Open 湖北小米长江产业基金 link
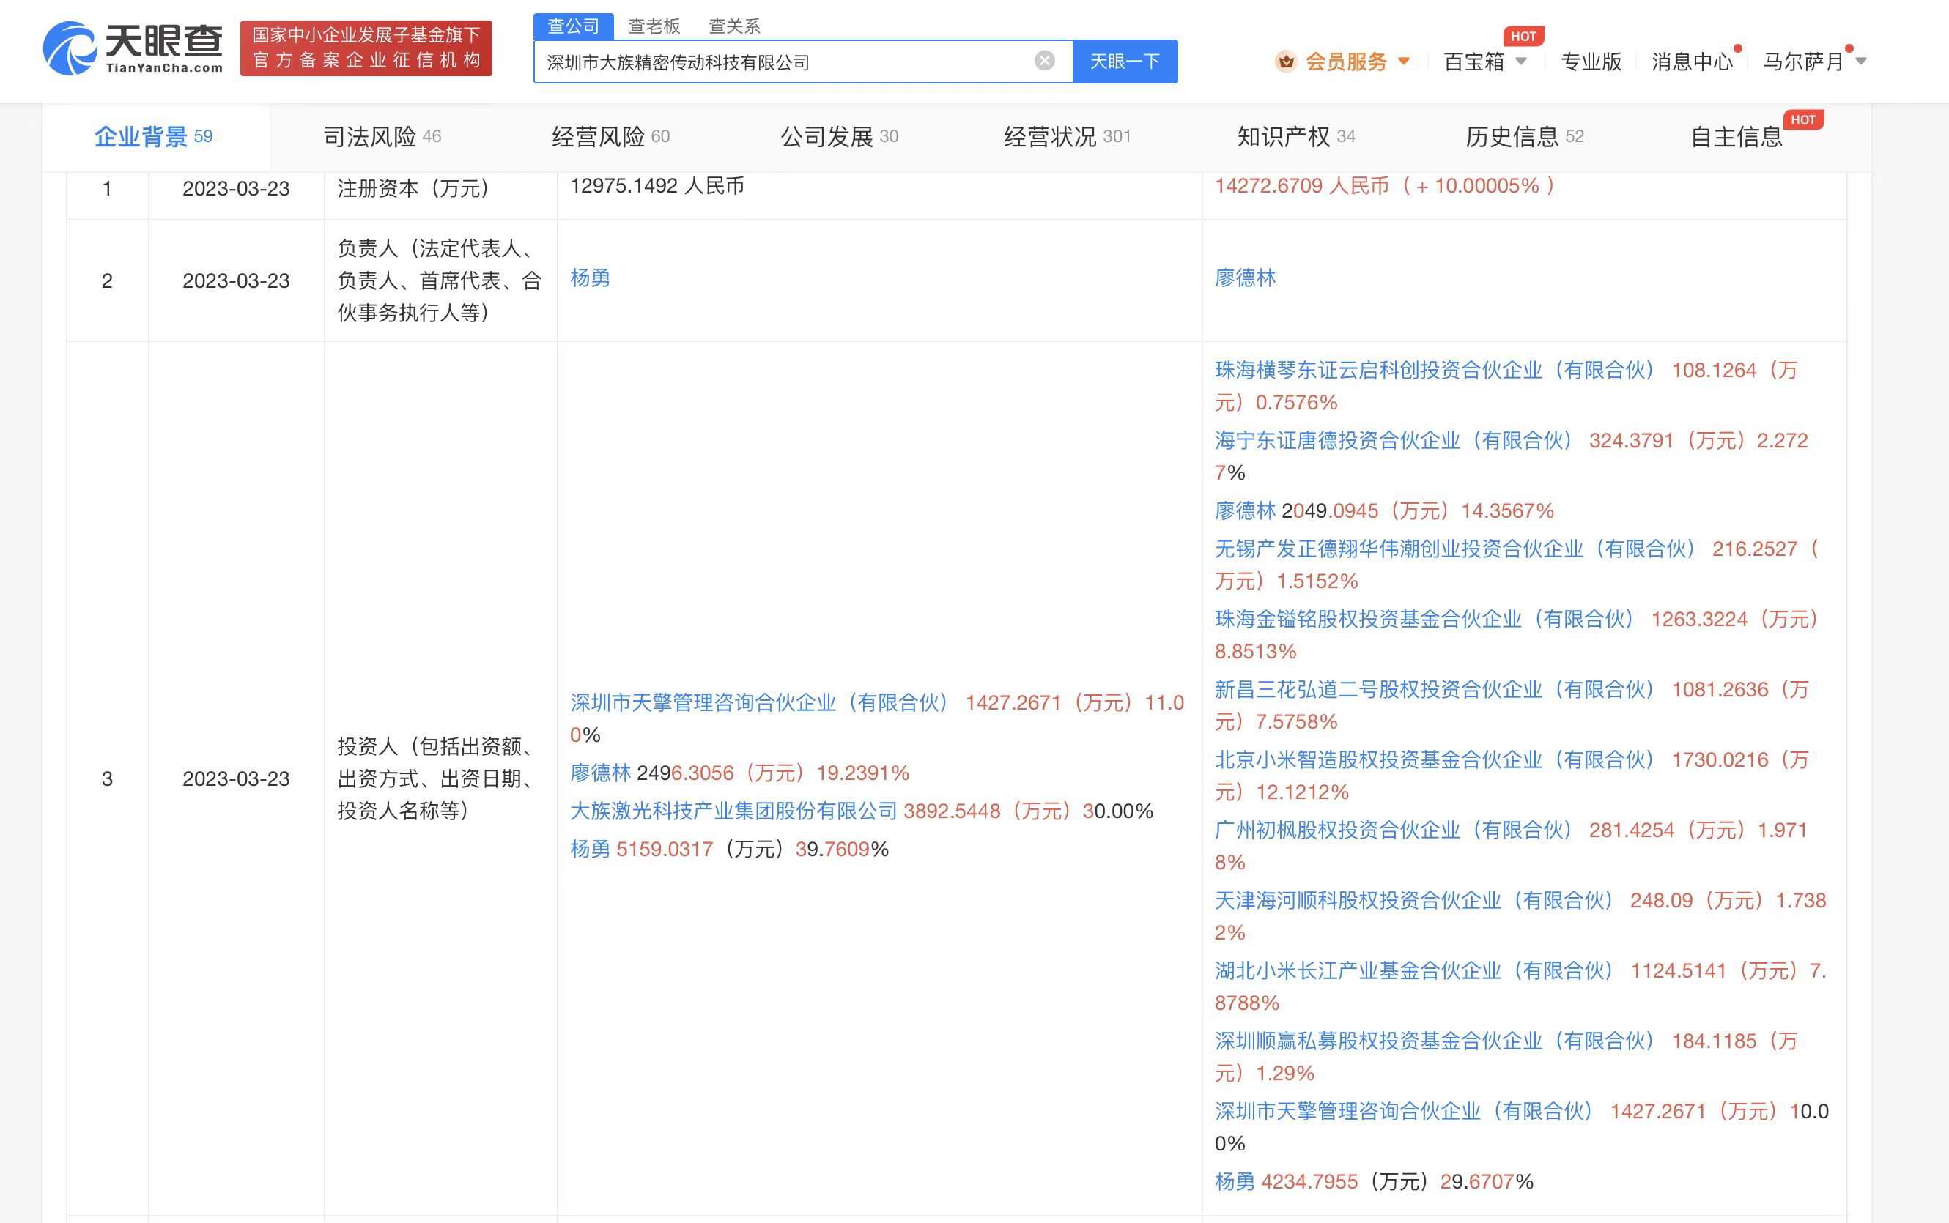 tap(1414, 972)
